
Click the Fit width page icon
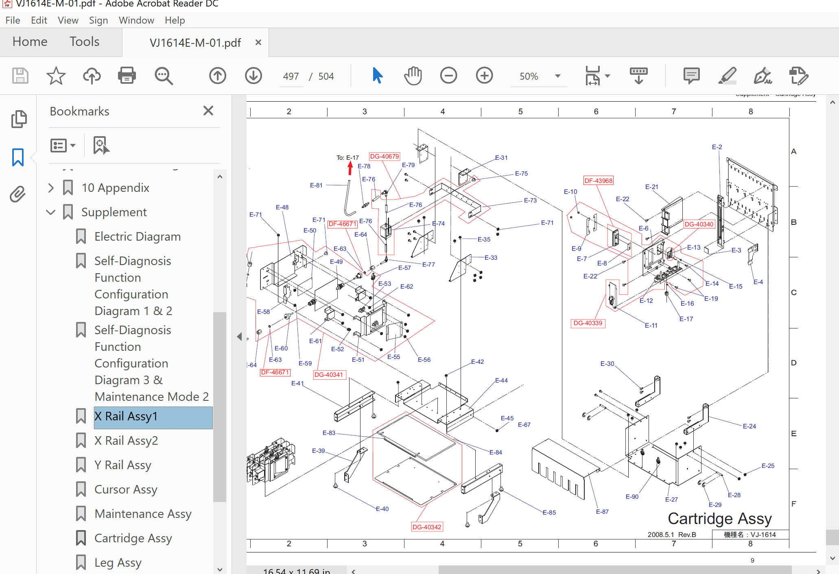(593, 76)
